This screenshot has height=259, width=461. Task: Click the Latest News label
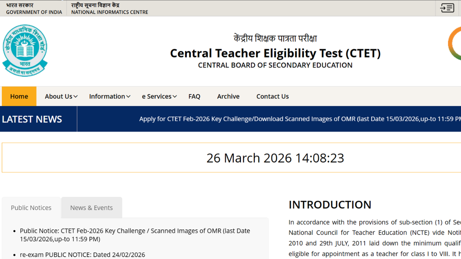[x=32, y=119]
